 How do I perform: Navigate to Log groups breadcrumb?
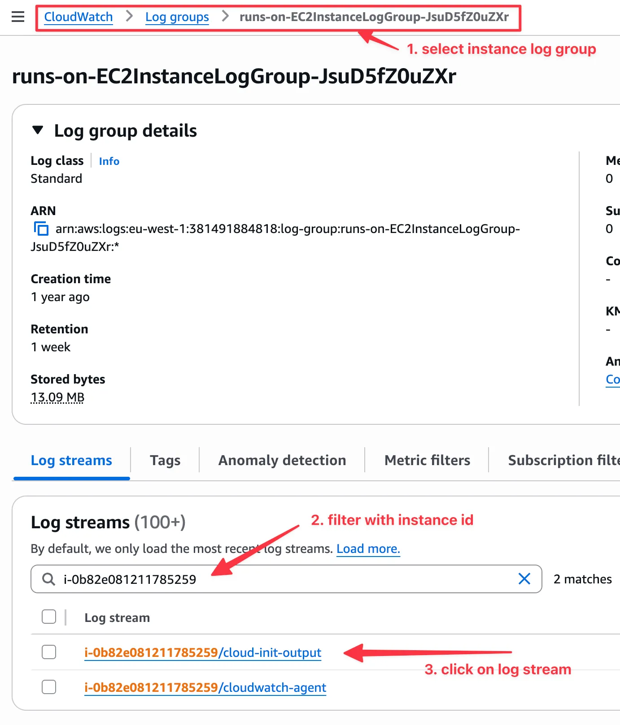(x=177, y=17)
